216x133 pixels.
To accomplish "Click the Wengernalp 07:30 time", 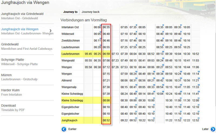I will (x=106, y=87).
